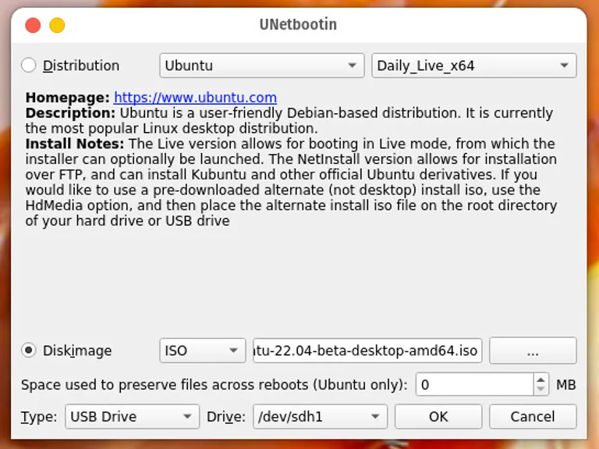Click the "Drive:" label
This screenshot has height=449, width=599.
[226, 416]
